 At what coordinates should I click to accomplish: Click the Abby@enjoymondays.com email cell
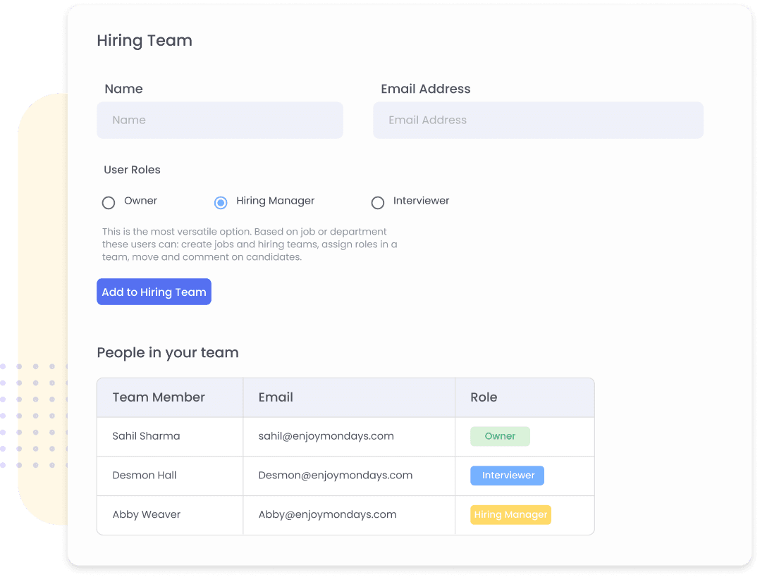pyautogui.click(x=327, y=514)
